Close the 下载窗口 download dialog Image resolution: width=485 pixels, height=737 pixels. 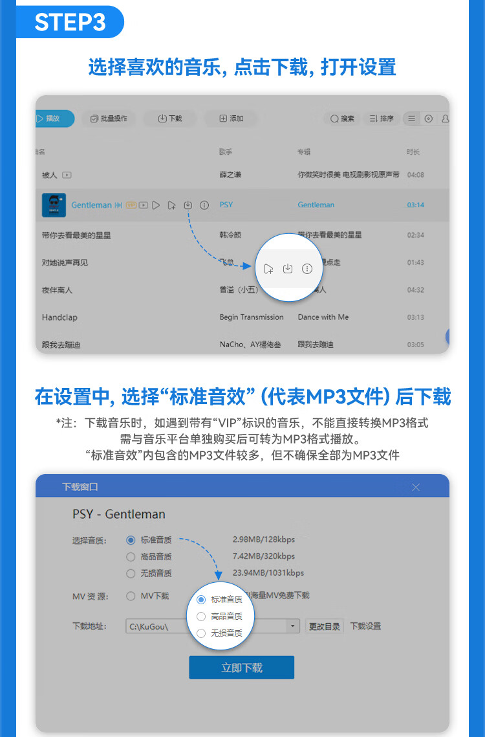pos(416,488)
